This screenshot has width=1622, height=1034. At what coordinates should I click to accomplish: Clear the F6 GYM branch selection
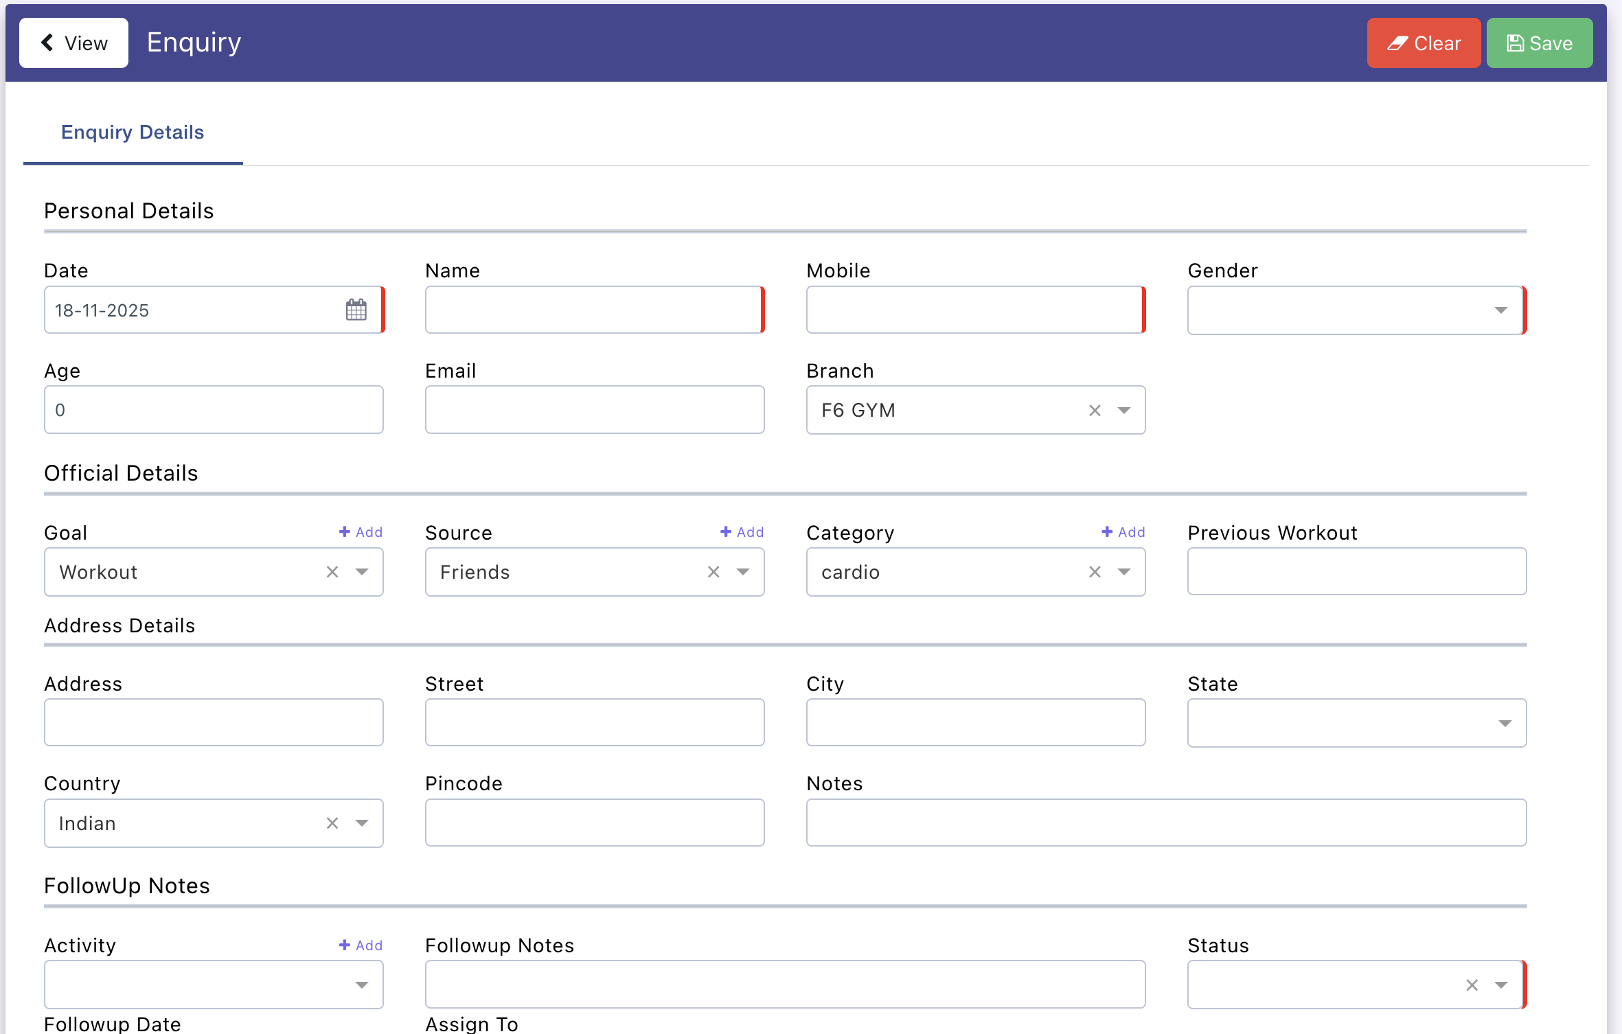click(x=1095, y=411)
